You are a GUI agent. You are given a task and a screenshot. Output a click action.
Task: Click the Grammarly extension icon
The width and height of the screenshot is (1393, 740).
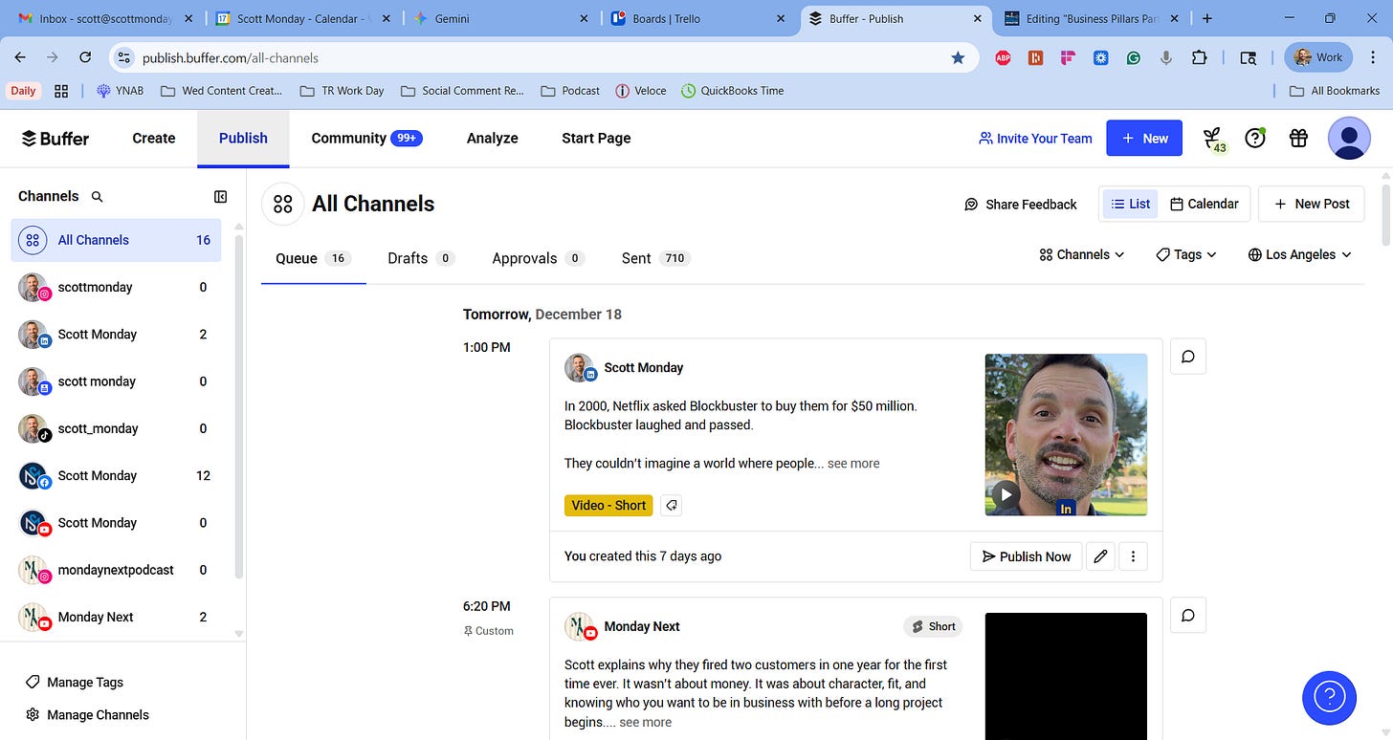click(x=1133, y=58)
